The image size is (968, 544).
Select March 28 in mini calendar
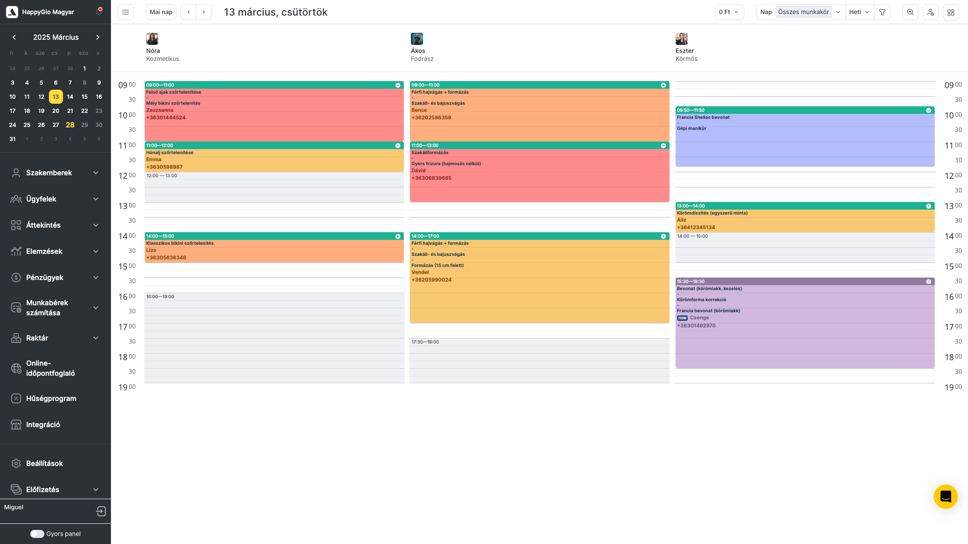click(x=70, y=125)
